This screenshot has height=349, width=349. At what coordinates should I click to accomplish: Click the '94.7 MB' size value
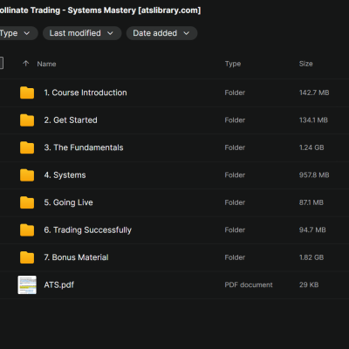pyautogui.click(x=312, y=230)
